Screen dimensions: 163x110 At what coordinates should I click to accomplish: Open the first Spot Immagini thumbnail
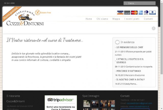click(x=87, y=104)
